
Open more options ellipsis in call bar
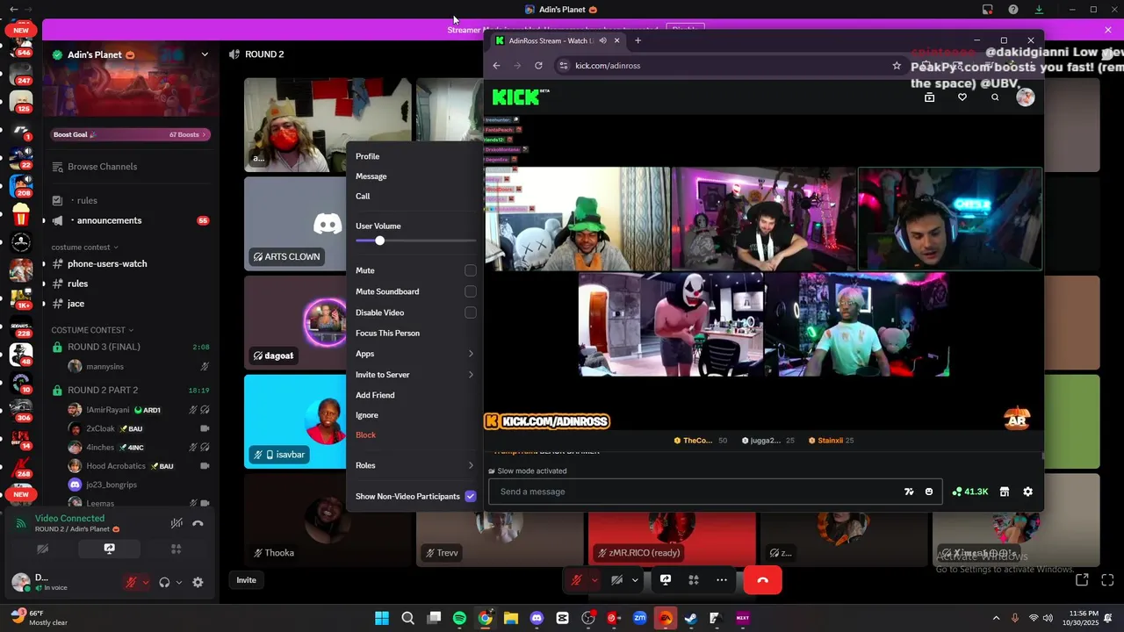coord(722,580)
